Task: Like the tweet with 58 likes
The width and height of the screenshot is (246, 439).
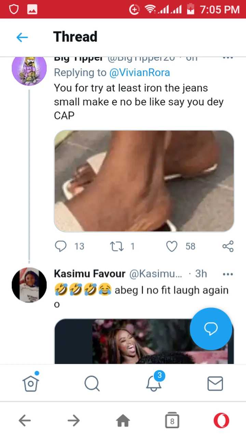Action: [x=172, y=246]
